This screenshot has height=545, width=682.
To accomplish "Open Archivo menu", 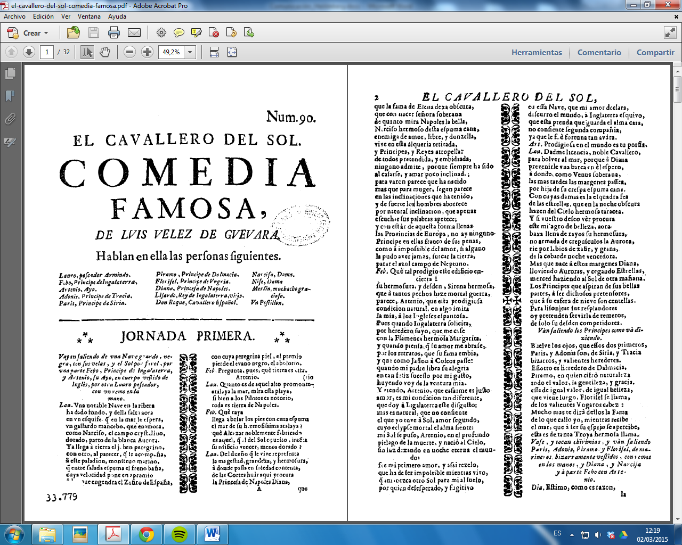I will pyautogui.click(x=15, y=16).
